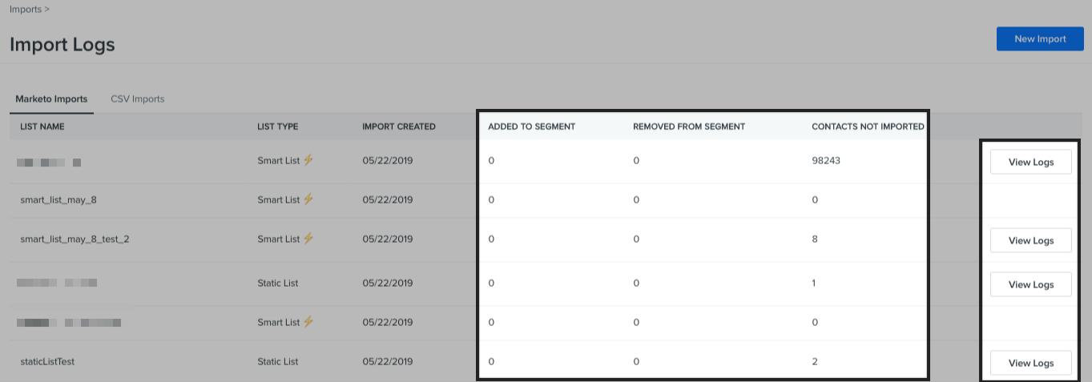Click the import date in staticListTest row
Viewport: 1092px width, 382px height.
pos(387,362)
